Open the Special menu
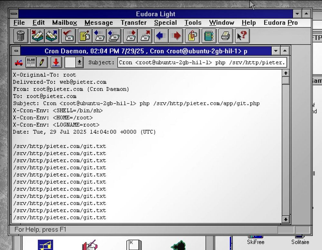This screenshot has height=250, width=322. [x=165, y=22]
